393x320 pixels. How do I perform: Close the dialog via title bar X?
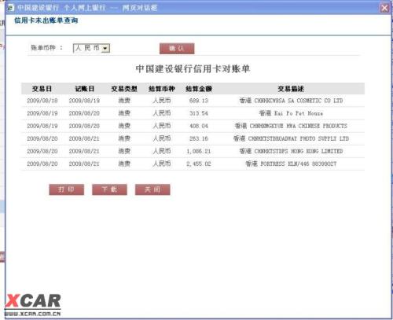pos(384,8)
